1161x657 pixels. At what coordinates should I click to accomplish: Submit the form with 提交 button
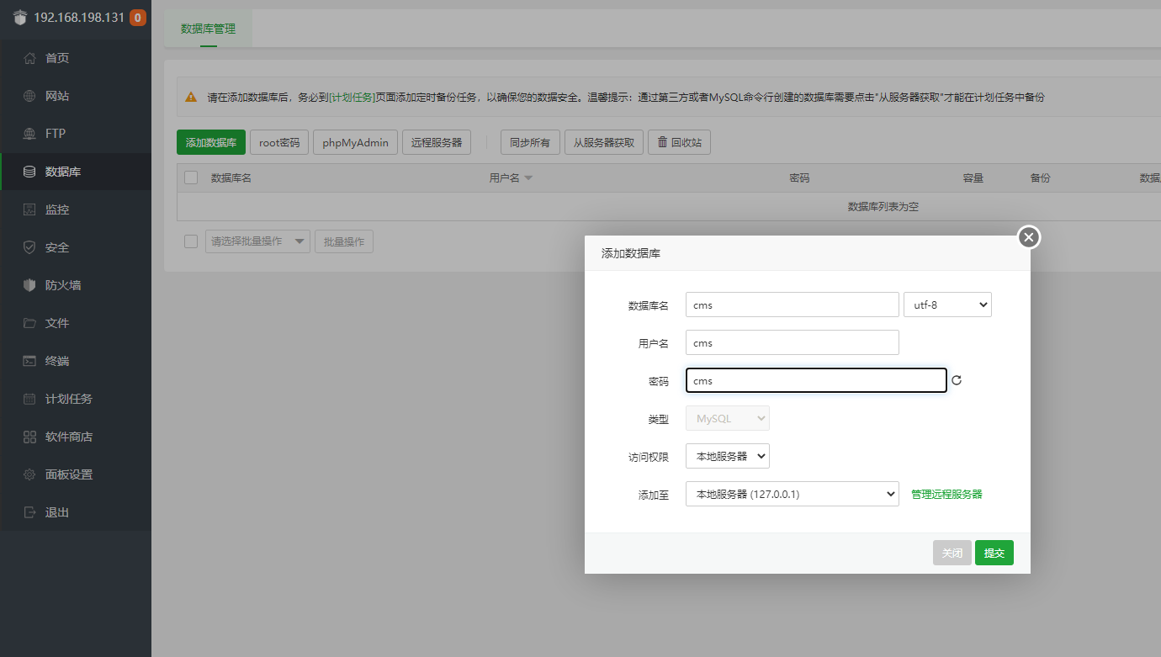994,553
